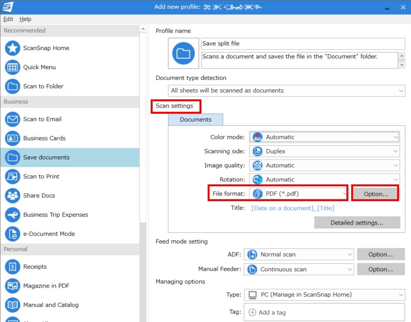The image size is (411, 322).
Task: Click Option button beside File format
Action: pos(375,193)
